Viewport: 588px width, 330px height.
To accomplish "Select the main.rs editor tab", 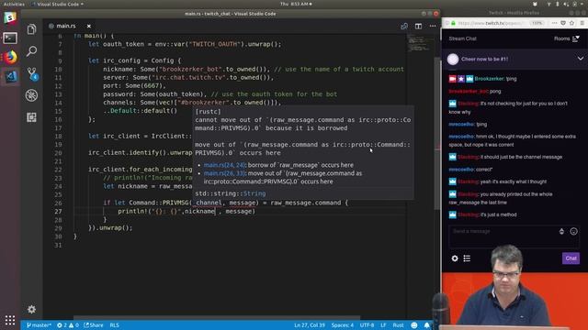I will pos(65,26).
